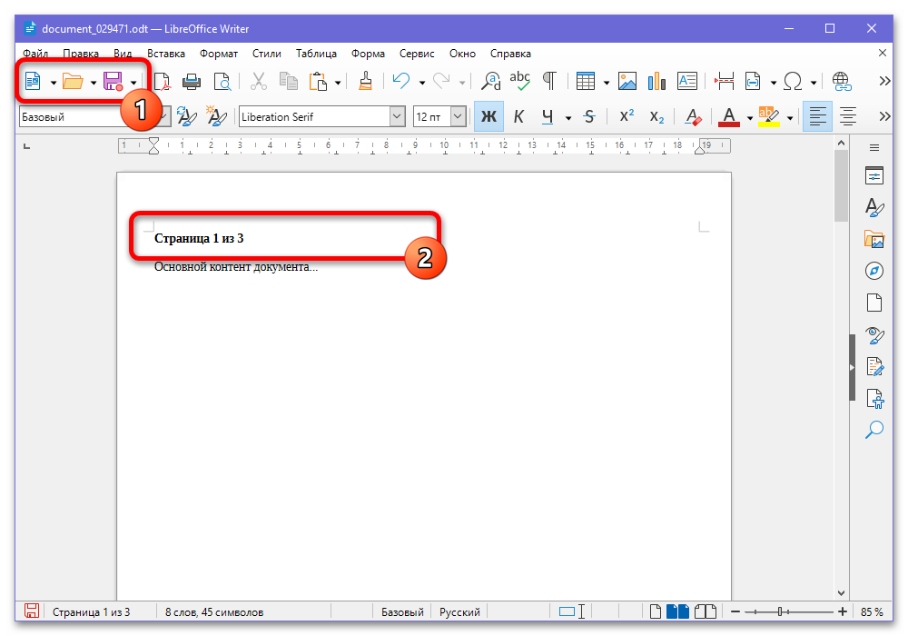The width and height of the screenshot is (908, 636).
Task: Insert table icon in toolbar
Action: [586, 82]
